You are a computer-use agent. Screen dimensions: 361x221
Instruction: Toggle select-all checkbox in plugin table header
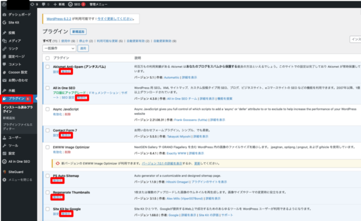click(x=48, y=58)
